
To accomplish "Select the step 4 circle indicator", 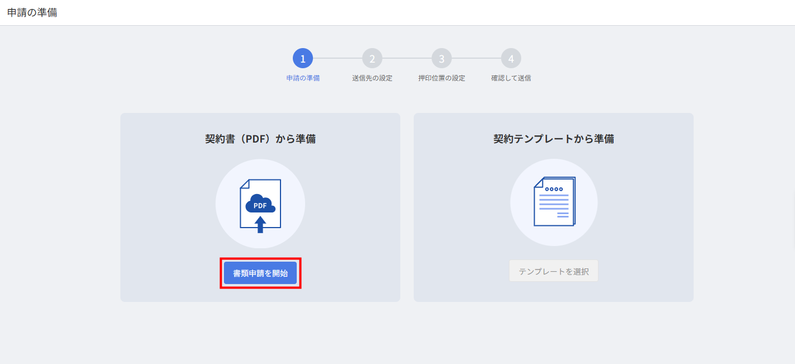I will tap(511, 58).
